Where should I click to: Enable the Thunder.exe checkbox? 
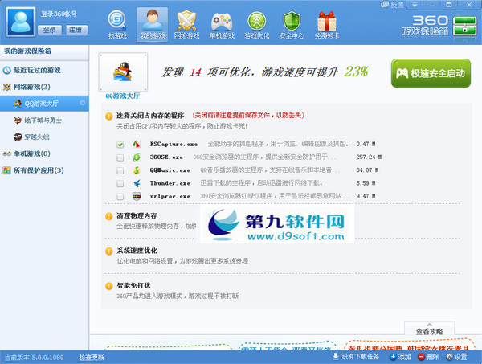120,183
